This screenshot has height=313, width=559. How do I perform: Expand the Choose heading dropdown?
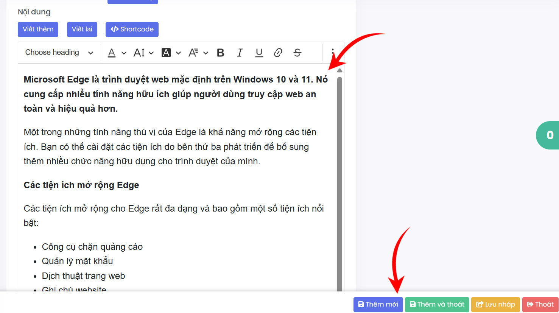tap(59, 53)
